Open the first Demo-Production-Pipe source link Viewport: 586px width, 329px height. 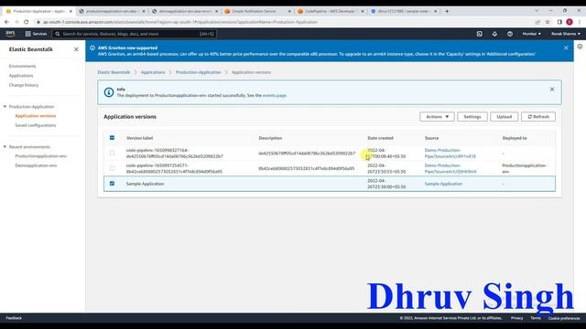tap(450, 154)
